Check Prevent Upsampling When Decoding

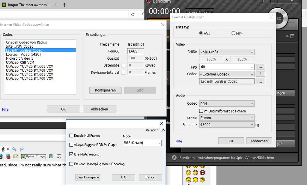click(71, 164)
